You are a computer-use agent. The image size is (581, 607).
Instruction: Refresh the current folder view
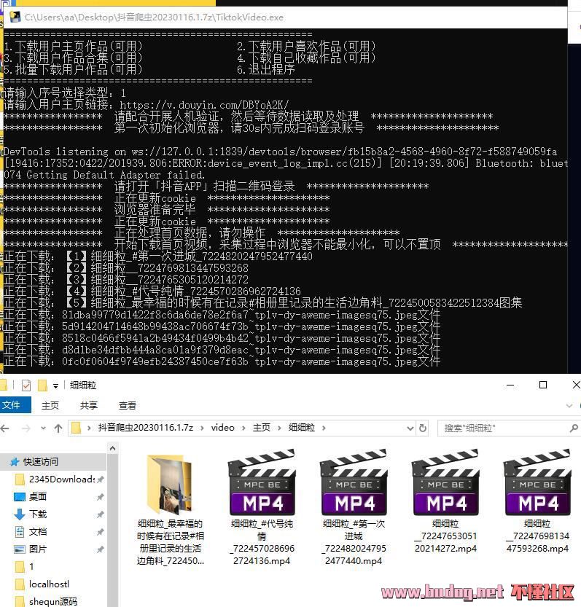(x=423, y=428)
